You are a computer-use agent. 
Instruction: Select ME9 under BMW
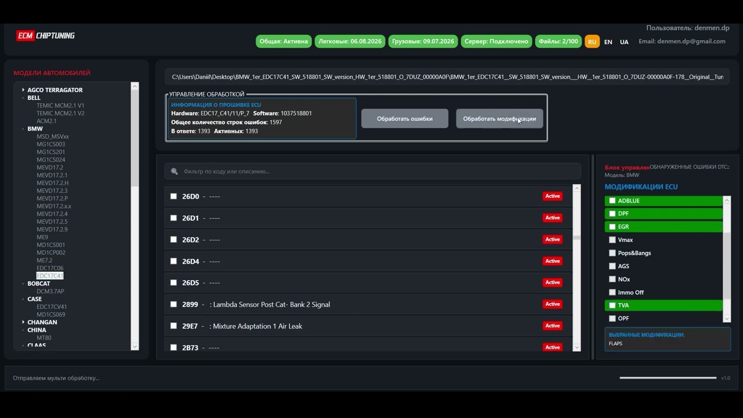(42, 237)
